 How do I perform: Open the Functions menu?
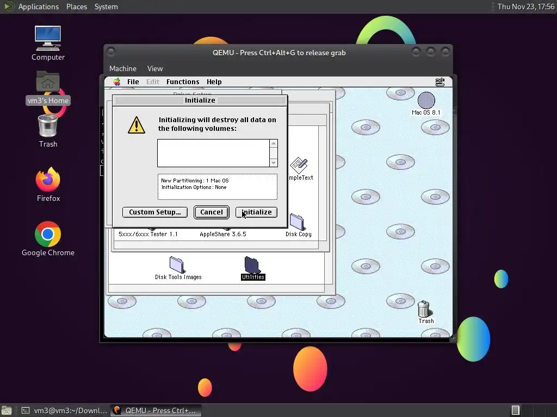[183, 82]
